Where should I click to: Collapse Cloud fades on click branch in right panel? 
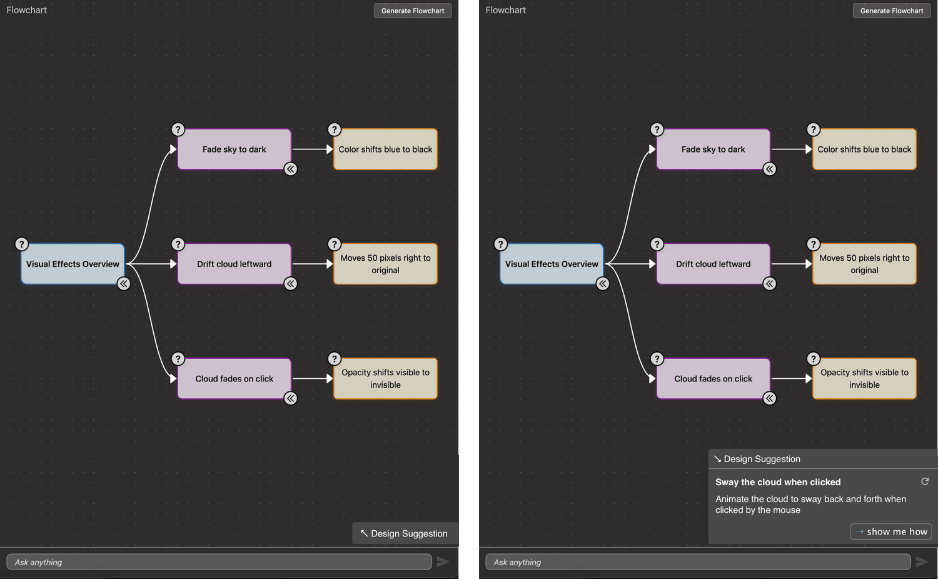pyautogui.click(x=770, y=398)
